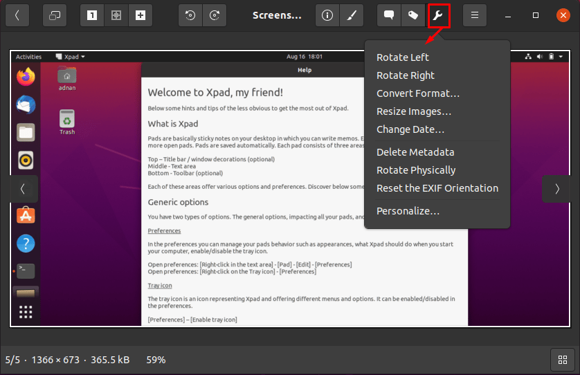Screen dimensions: 580x375
Task: Minimize the image viewer window
Action: (508, 15)
